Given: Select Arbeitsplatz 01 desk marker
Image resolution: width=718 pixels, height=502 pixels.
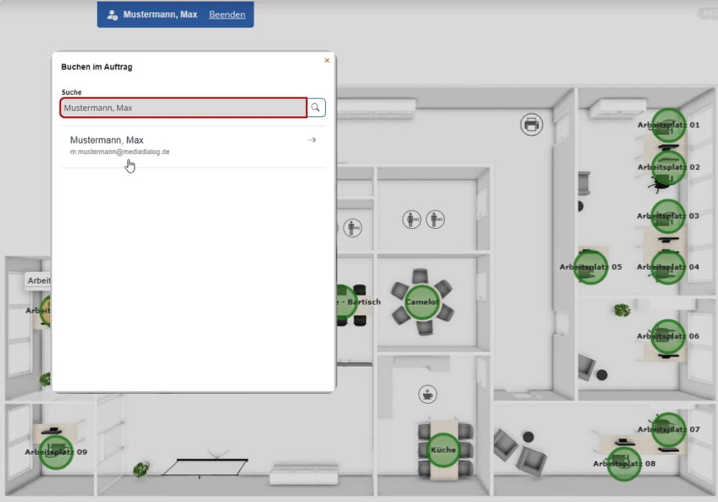Looking at the screenshot, I should coord(668,126).
